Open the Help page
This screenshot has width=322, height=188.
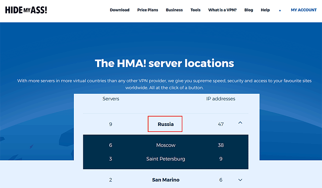pyautogui.click(x=265, y=10)
